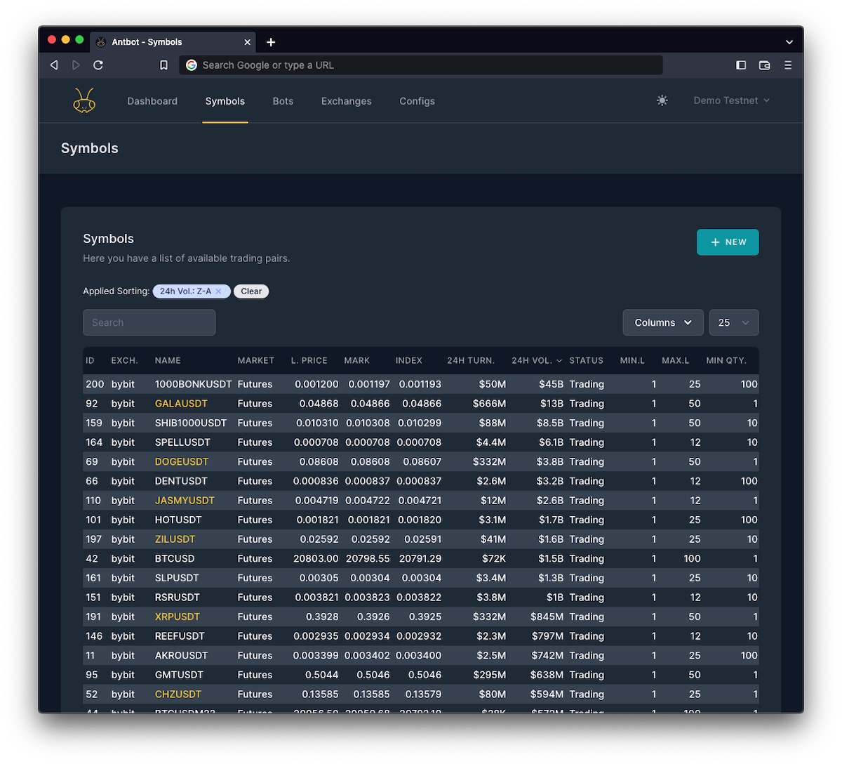842x764 pixels.
Task: Sort by the EXCH. column header
Action: (x=124, y=360)
